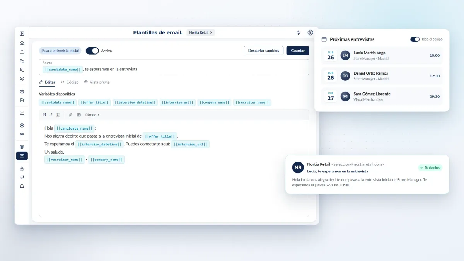The height and width of the screenshot is (261, 464).
Task: Click the globe icon in sidebar
Action: click(22, 147)
